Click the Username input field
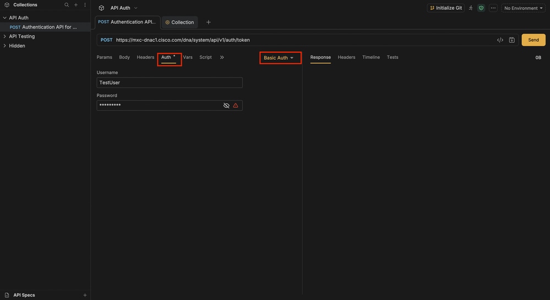This screenshot has width=550, height=300. coord(170,82)
